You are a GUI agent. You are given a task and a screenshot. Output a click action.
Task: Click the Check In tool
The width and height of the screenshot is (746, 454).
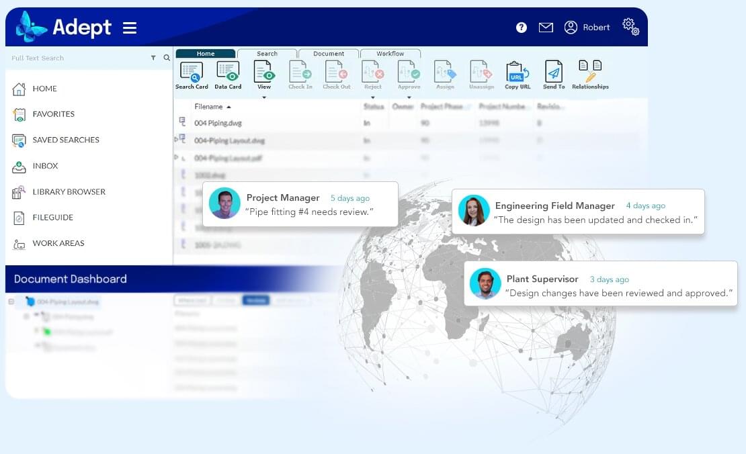[300, 75]
